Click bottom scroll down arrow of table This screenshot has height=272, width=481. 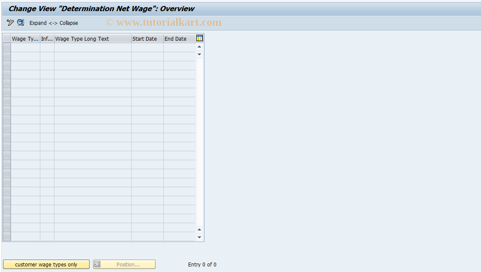pyautogui.click(x=199, y=237)
